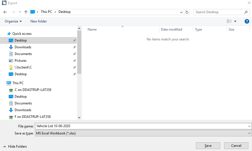Open Pictures folder in Quick access

click(21, 61)
